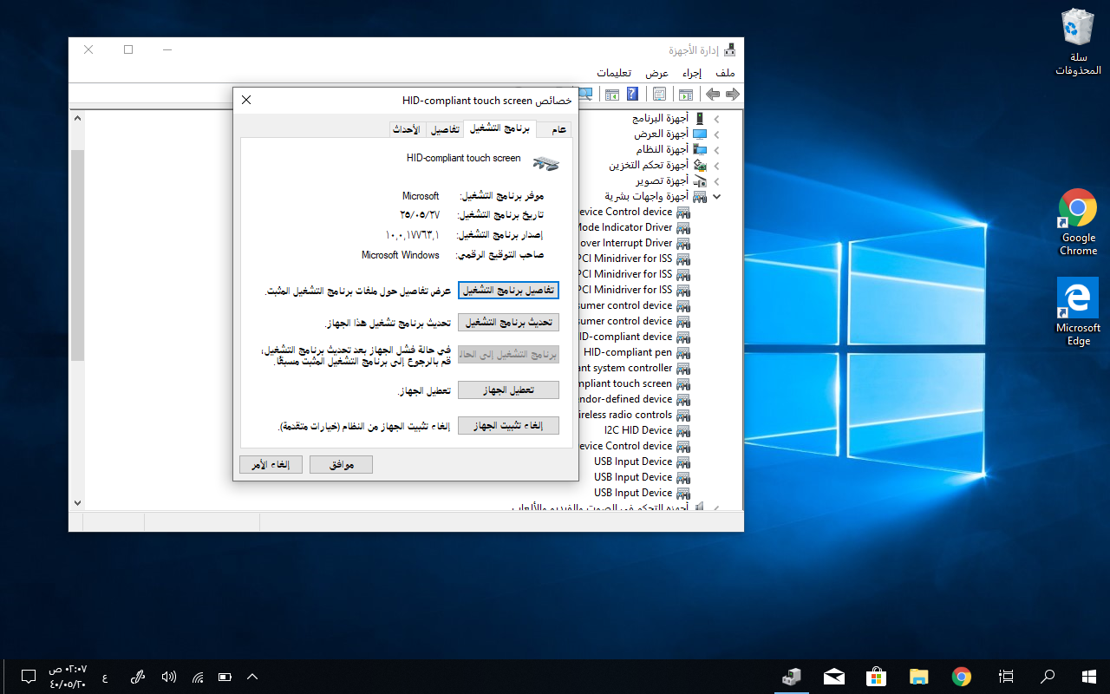Click the right-pointing arrow in Device Manager toolbar
The height and width of the screenshot is (694, 1110).
tap(733, 94)
